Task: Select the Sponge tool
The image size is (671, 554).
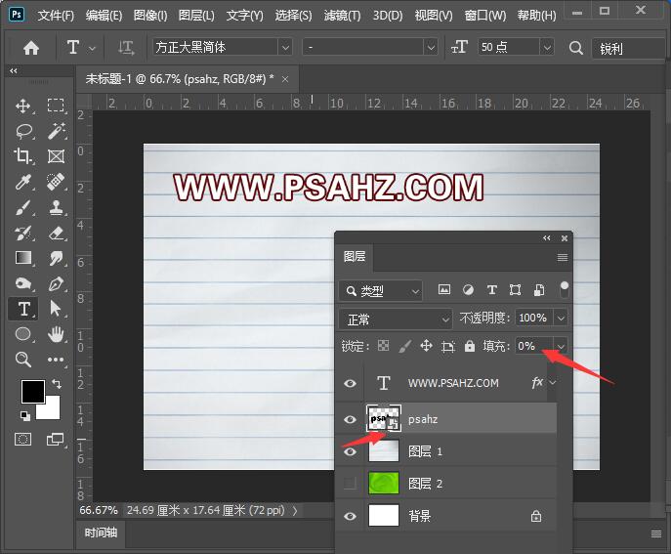Action: pos(23,283)
